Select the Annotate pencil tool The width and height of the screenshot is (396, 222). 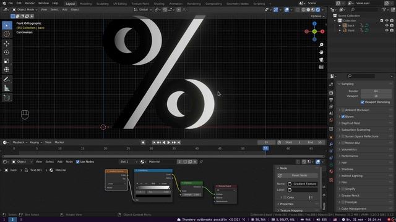pos(7,80)
